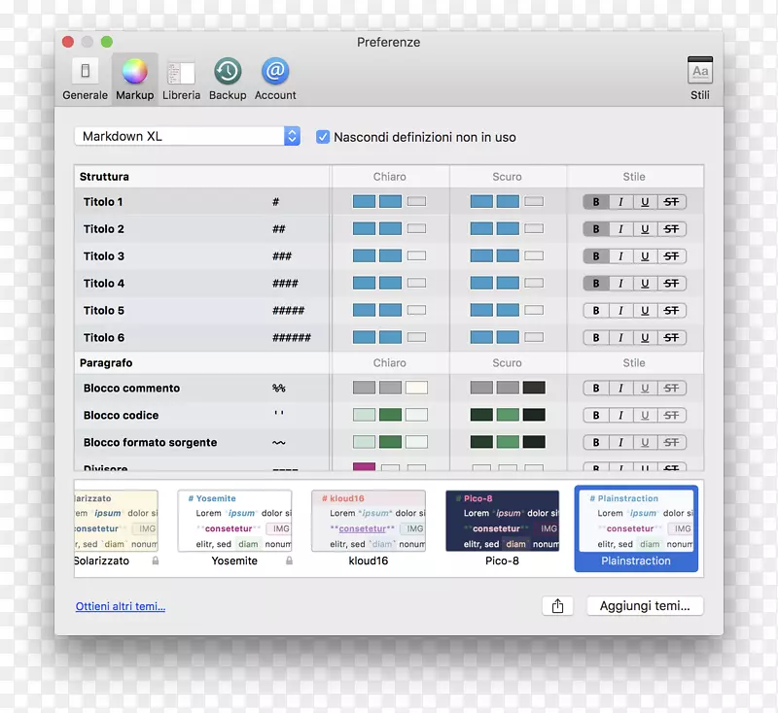
Task: Toggle italic for Titolo 1
Action: (x=620, y=202)
